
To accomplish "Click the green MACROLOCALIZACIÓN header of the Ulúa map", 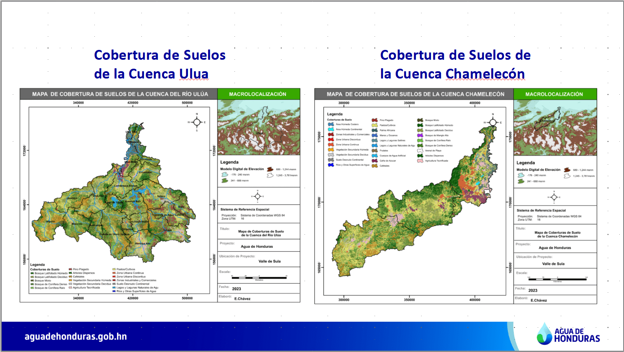I will pos(258,94).
